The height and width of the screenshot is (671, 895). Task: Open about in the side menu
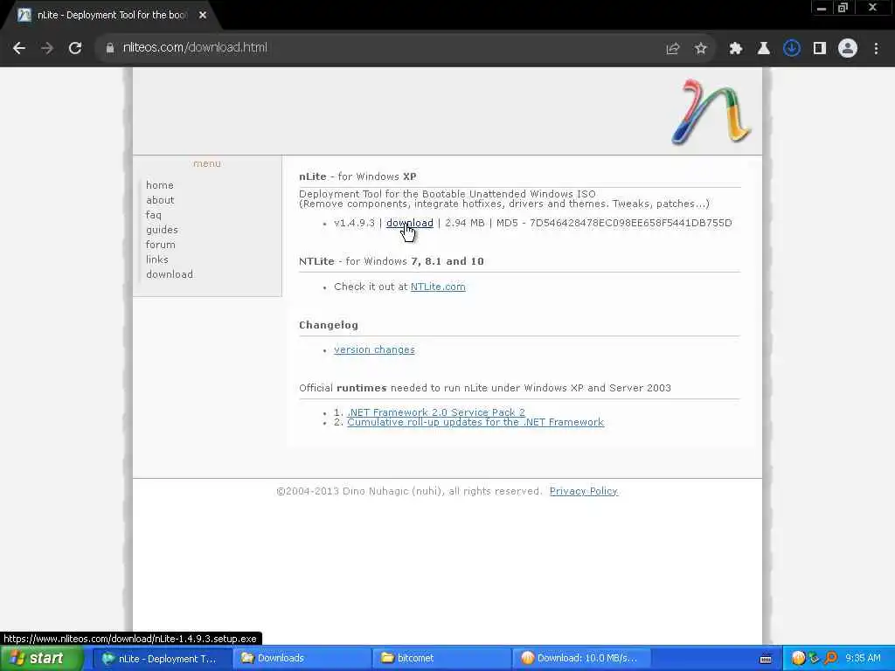point(160,200)
